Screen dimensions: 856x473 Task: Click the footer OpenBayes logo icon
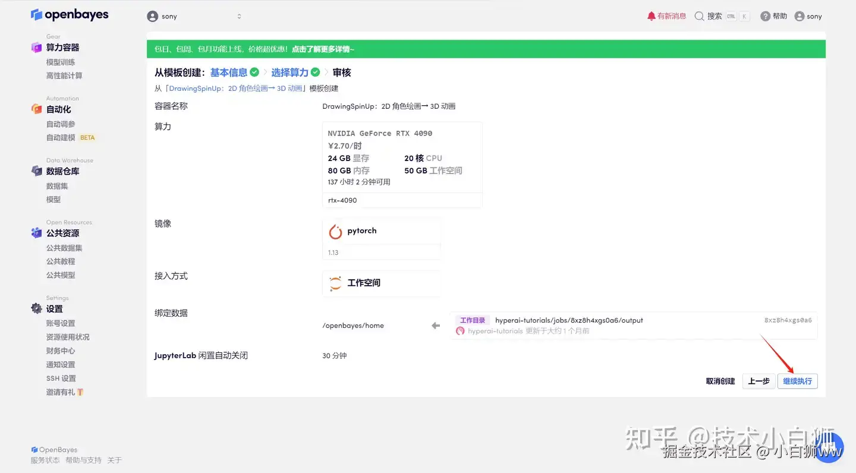click(34, 450)
